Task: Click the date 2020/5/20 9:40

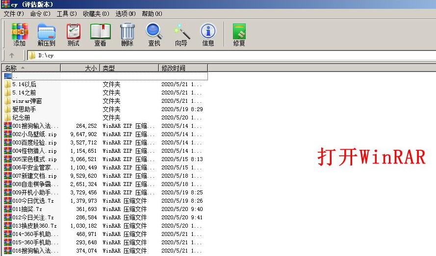Action: click(x=182, y=209)
